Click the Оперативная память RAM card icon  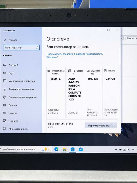coord(49,71)
